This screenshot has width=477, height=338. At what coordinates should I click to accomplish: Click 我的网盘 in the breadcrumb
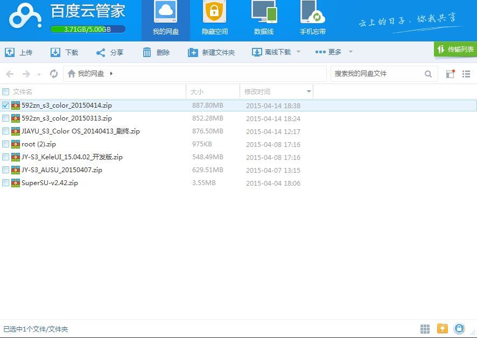click(91, 74)
